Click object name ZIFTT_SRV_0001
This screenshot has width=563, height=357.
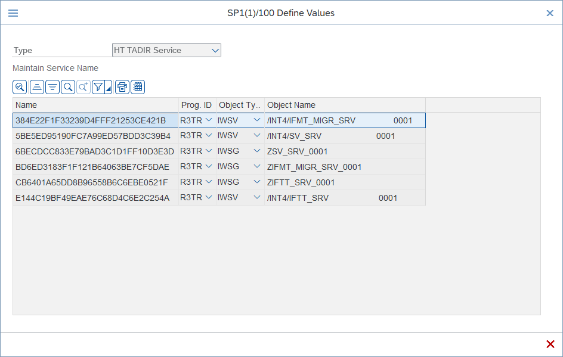(x=345, y=182)
